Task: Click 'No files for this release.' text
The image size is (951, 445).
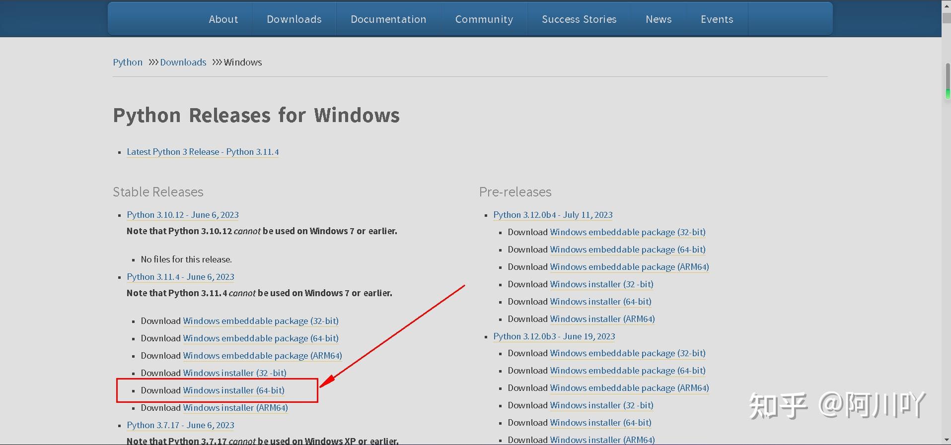Action: coord(186,259)
